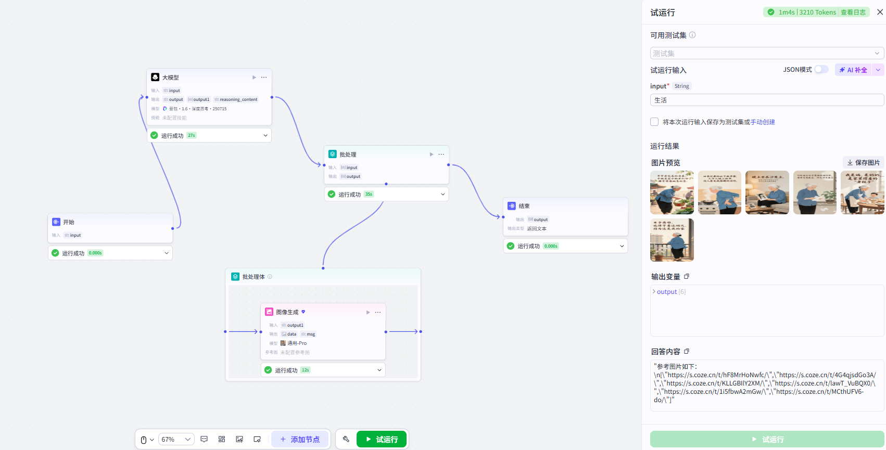The height and width of the screenshot is (450, 886).
Task: Open the 图像生成 node's more options menu
Action: pos(378,312)
